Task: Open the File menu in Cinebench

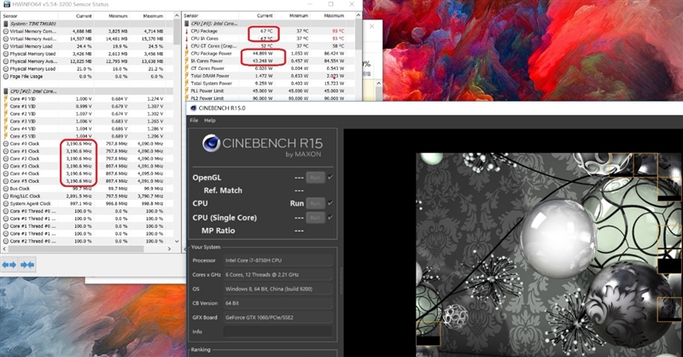Action: pos(194,120)
